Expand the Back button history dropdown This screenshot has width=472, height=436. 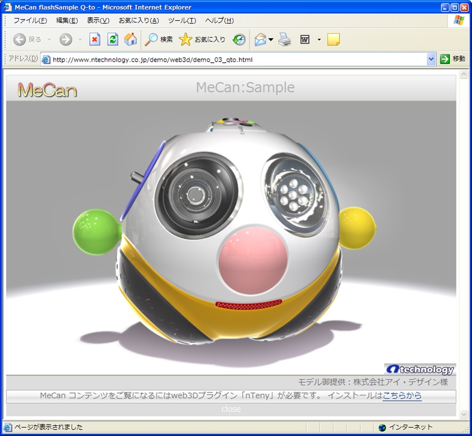pos(49,39)
